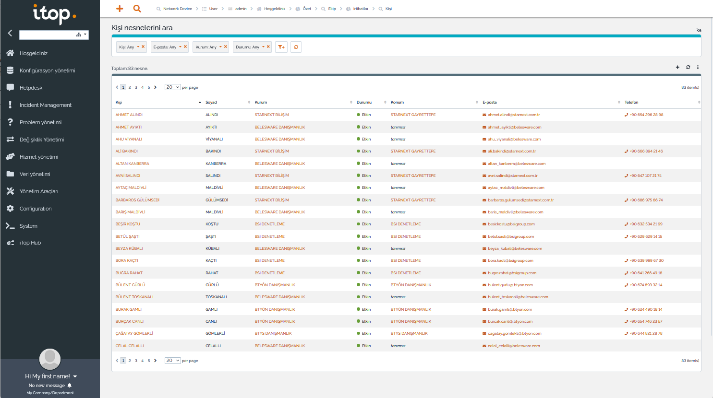Open the three-dot menu above the table
The image size is (713, 398).
coord(698,67)
